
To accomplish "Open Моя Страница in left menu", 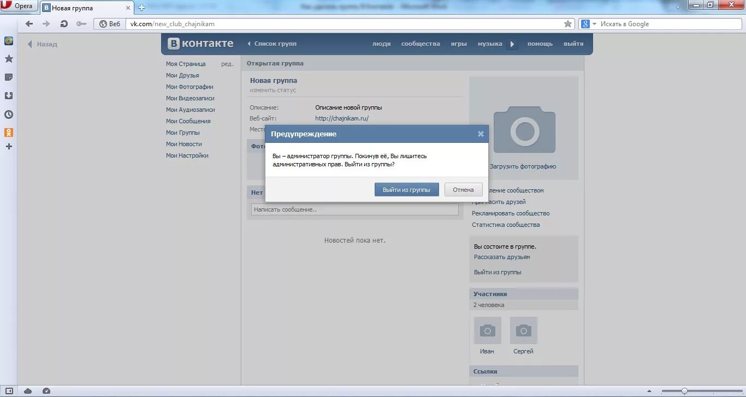I will click(x=186, y=64).
